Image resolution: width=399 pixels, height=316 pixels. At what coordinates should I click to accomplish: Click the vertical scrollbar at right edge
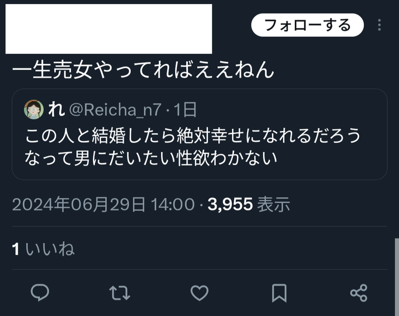(397, 277)
